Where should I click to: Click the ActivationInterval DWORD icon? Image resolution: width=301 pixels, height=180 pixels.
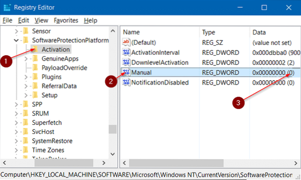point(127,52)
